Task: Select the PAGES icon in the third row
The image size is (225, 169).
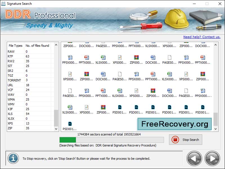Action: (x=120, y=74)
